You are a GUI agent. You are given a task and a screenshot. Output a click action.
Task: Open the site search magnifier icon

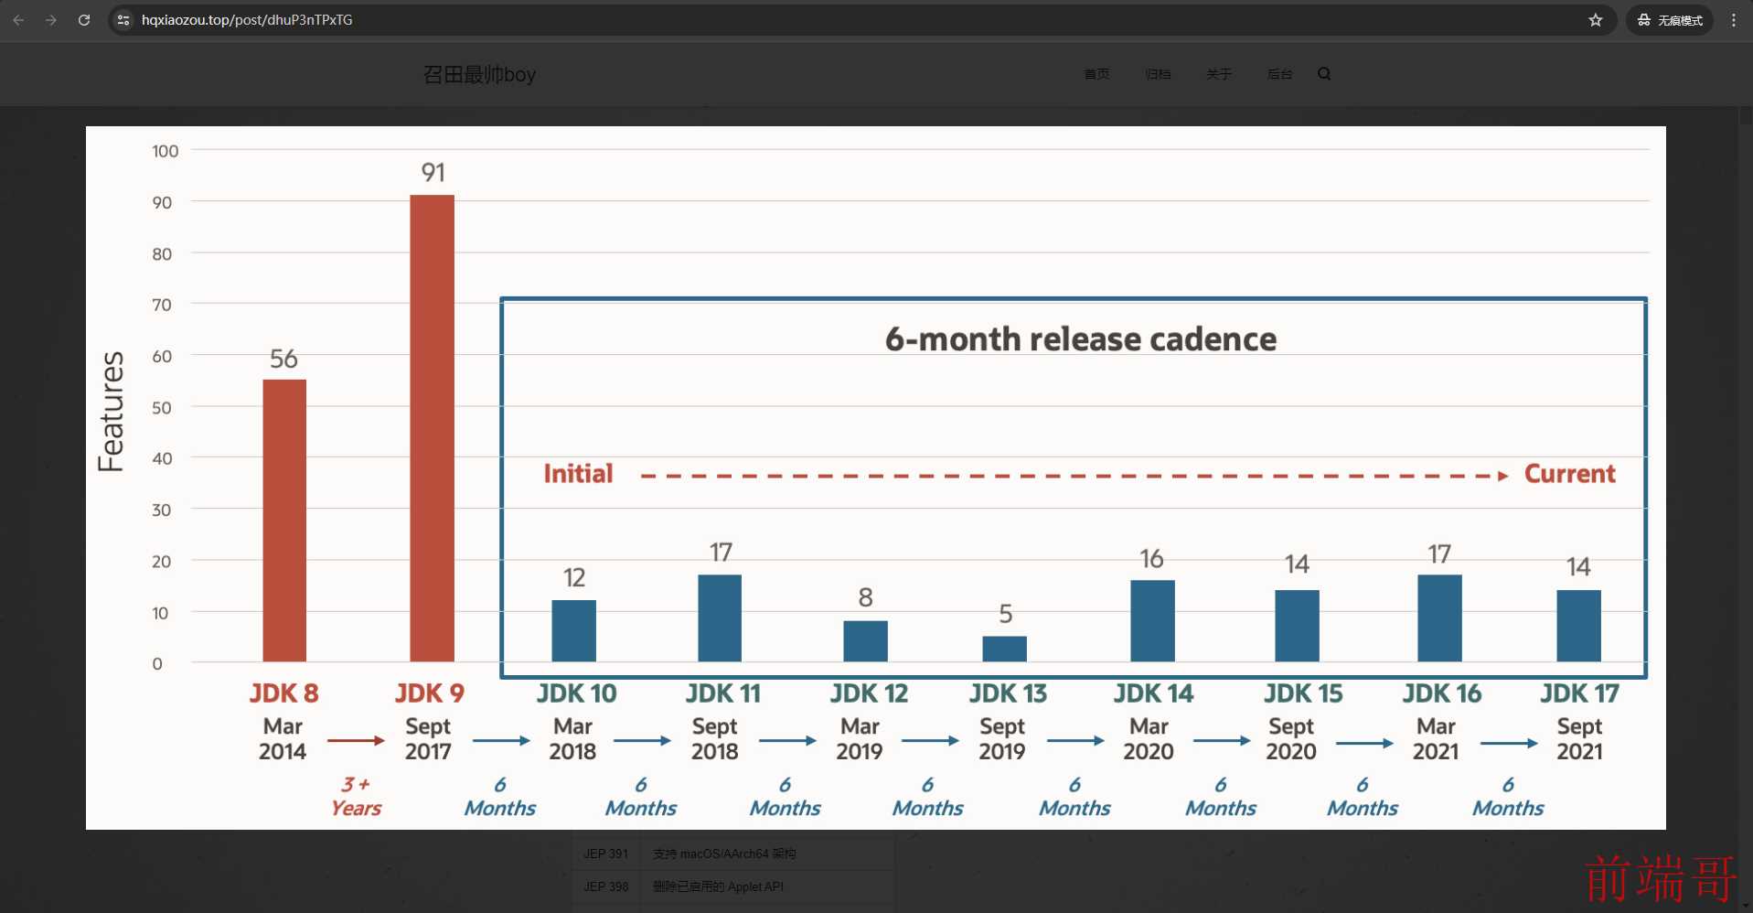point(1324,74)
